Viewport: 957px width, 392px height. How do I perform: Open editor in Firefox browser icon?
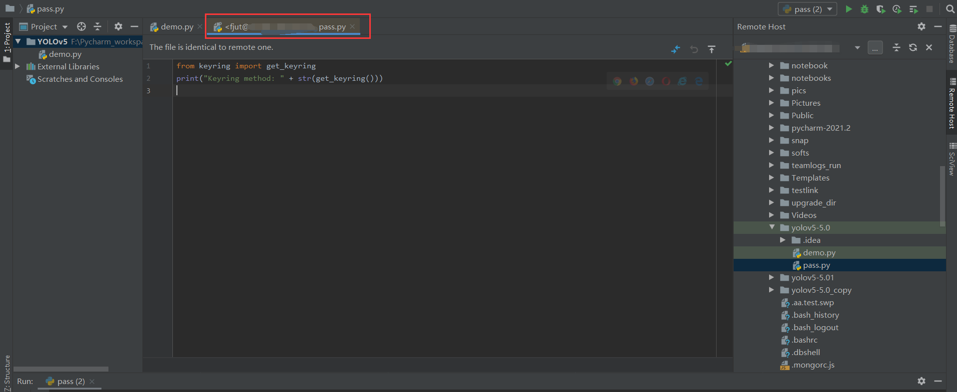[634, 81]
